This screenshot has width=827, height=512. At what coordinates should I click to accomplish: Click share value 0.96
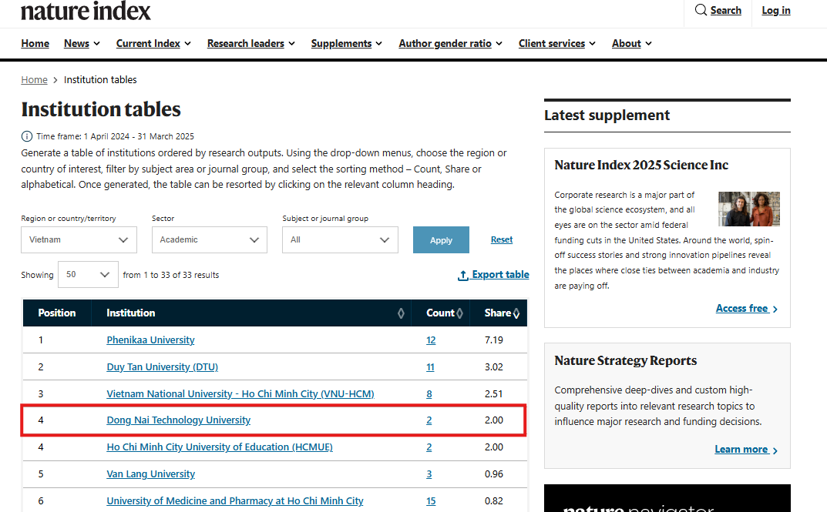pyautogui.click(x=494, y=474)
